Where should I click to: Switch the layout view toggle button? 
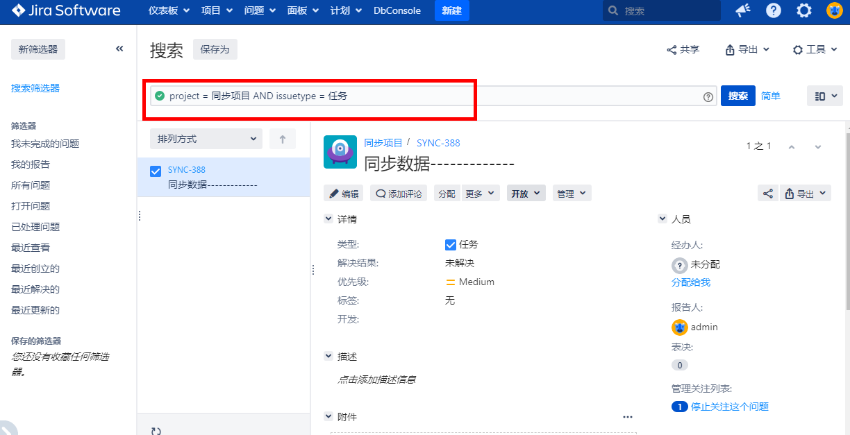[x=824, y=96]
